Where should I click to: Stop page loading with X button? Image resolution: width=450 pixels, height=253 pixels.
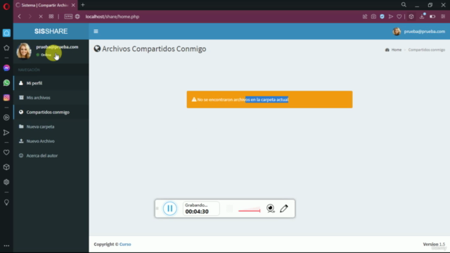coord(41,17)
